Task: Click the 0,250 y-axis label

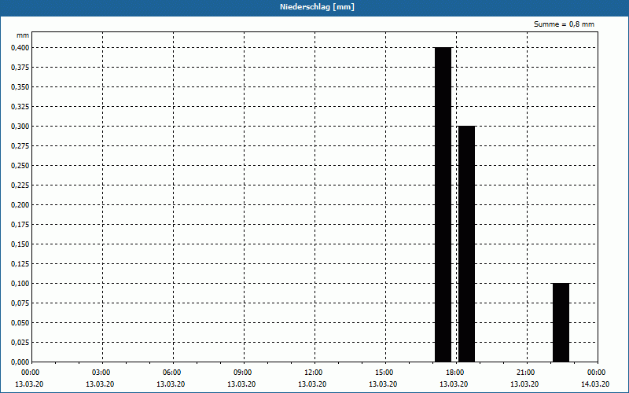Action: coord(20,166)
